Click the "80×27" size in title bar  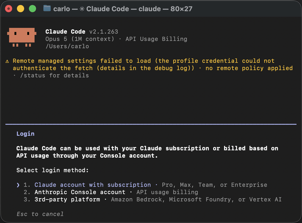(181, 9)
